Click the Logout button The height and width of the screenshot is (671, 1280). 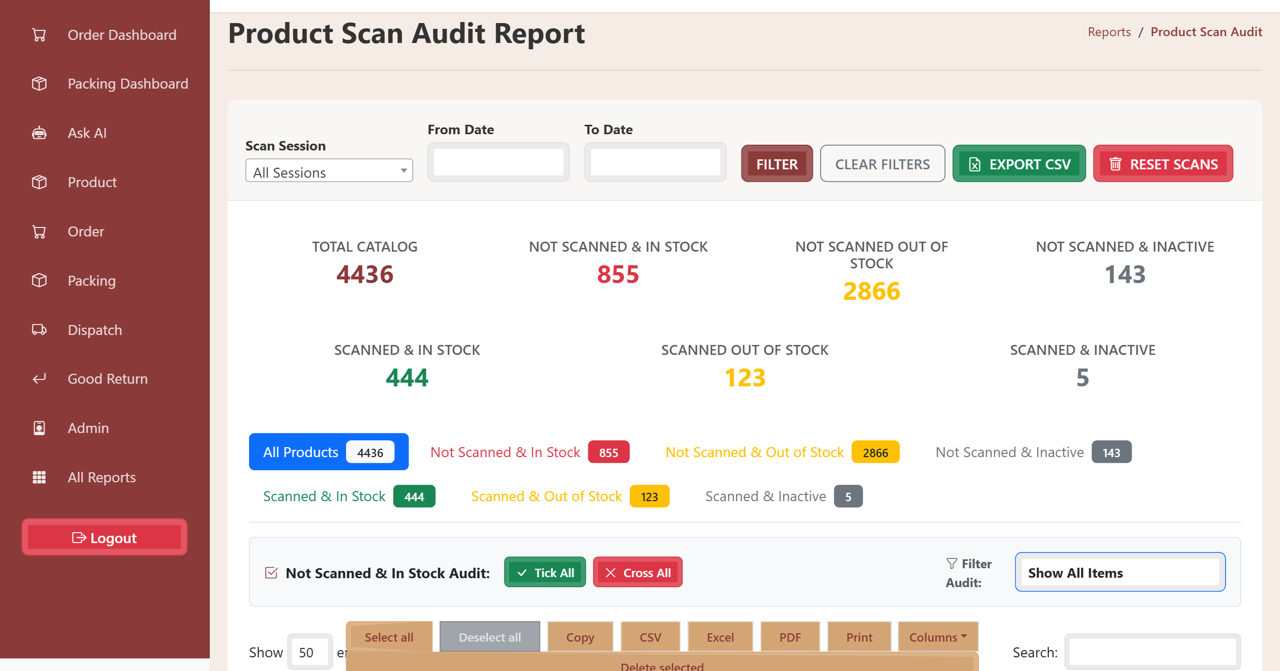104,537
